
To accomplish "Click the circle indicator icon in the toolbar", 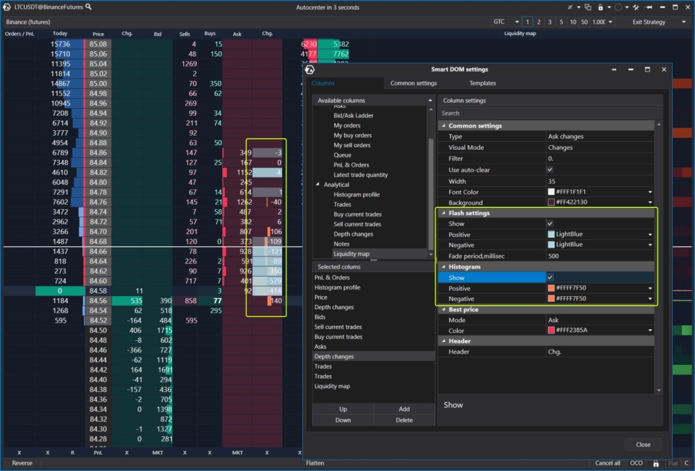I will 619,7.
